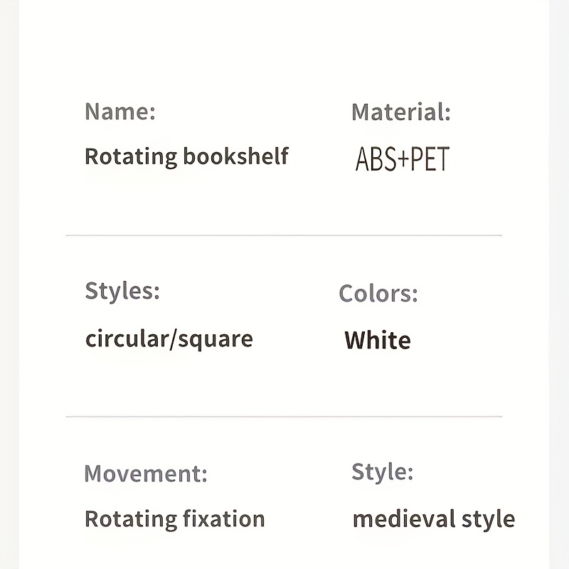This screenshot has width=569, height=569.
Task: Select the "ABS+PET" material value
Action: (403, 159)
